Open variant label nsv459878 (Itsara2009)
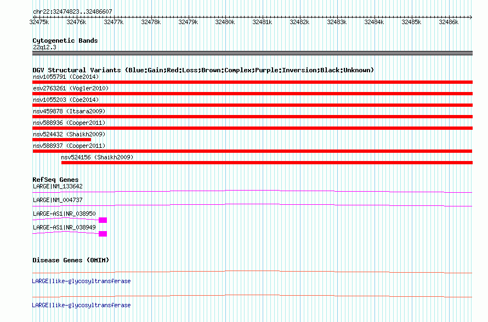 (x=69, y=111)
